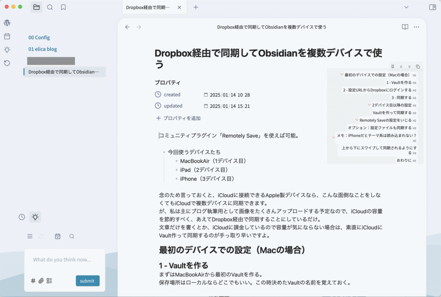
Task: Open the 01 elica blog folder
Action: 43,49
